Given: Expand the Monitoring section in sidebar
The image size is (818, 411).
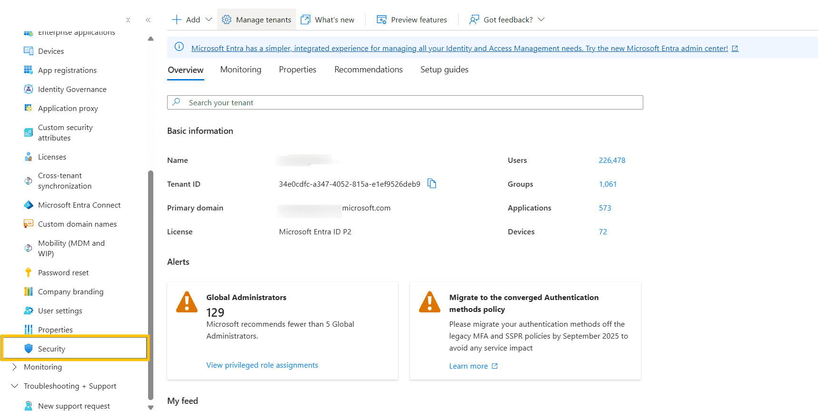Looking at the screenshot, I should click(x=15, y=367).
